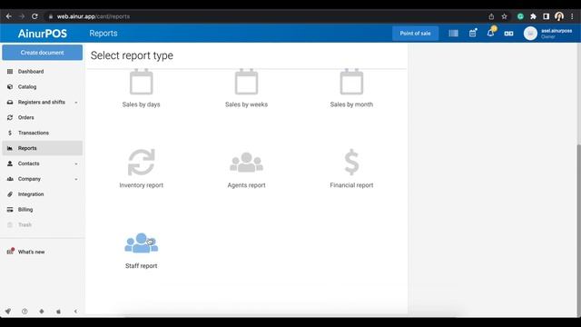The width and height of the screenshot is (581, 327).
Task: Open the browser extensions puzzle icon
Action: [533, 16]
